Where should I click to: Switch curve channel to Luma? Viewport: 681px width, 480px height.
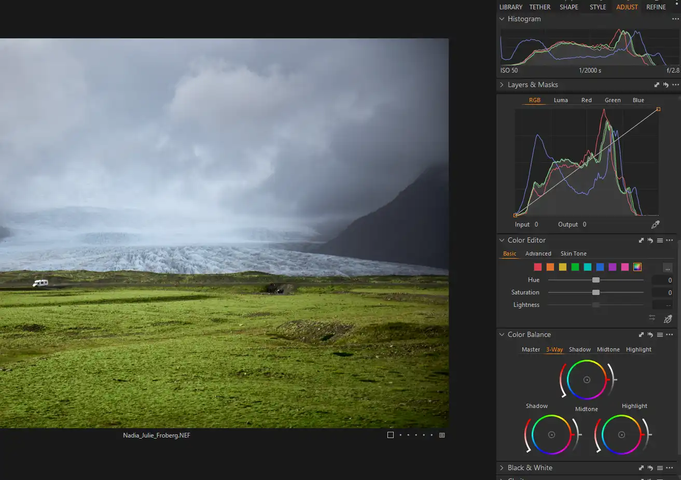pyautogui.click(x=561, y=100)
